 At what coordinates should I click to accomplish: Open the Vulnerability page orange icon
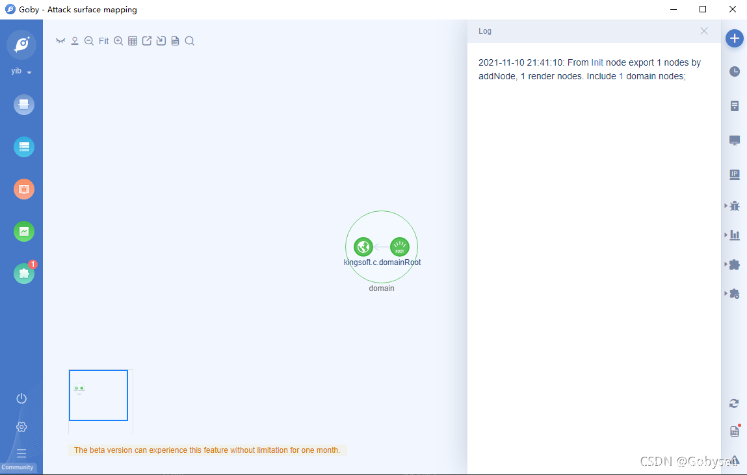(24, 189)
